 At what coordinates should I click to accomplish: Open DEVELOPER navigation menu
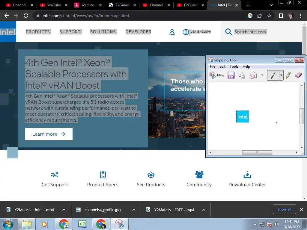tap(138, 32)
